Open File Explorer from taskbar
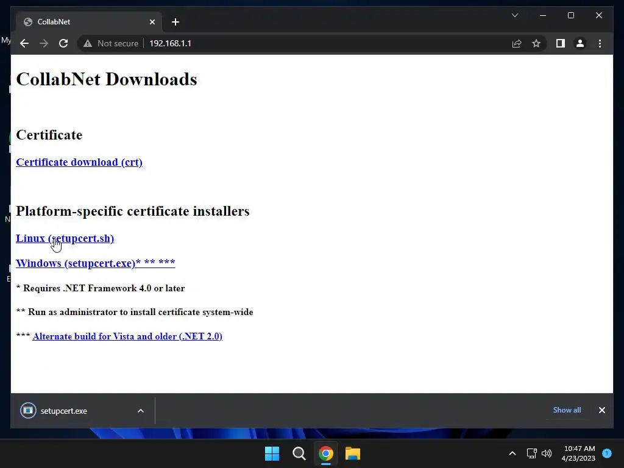Image resolution: width=624 pixels, height=468 pixels. click(353, 453)
